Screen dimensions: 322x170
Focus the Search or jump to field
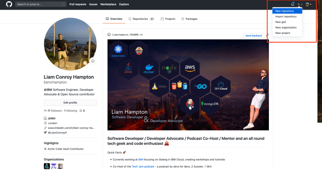[41, 4]
